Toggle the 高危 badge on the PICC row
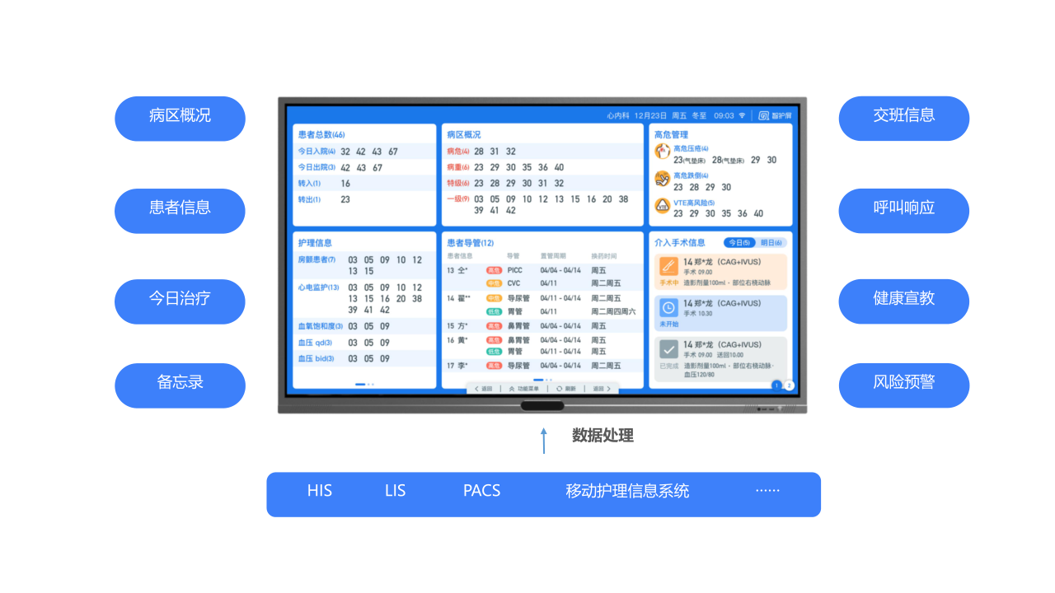Image resolution: width=1055 pixels, height=593 pixels. coord(493,270)
